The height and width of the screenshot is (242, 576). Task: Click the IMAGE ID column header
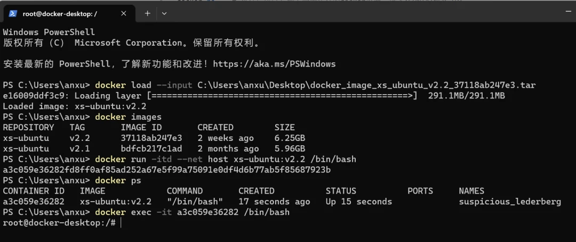click(141, 128)
